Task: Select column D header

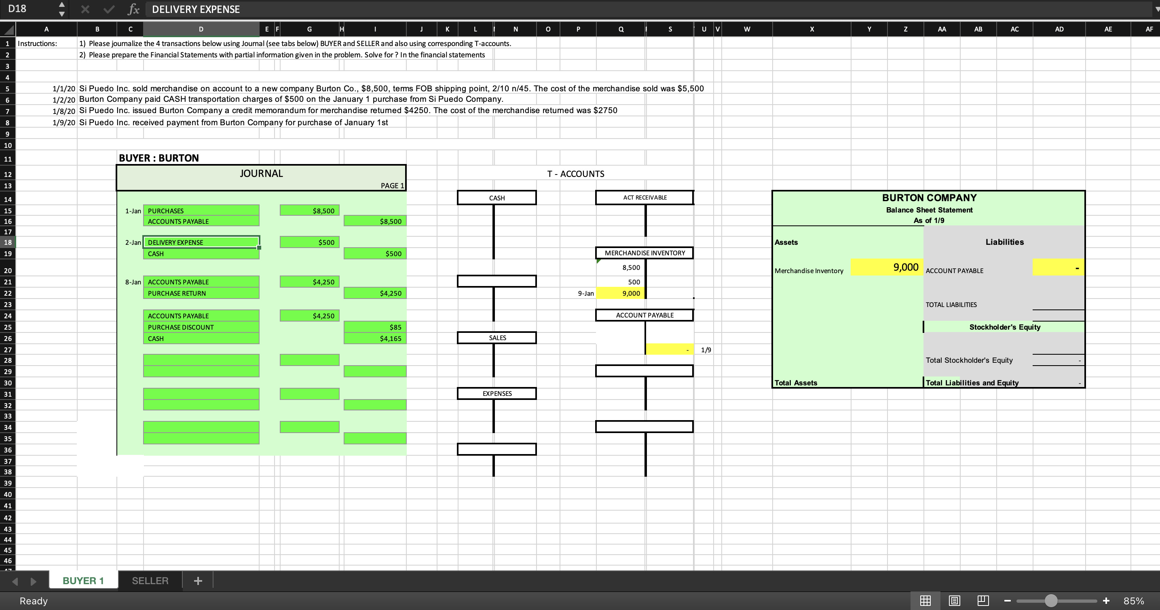Action: pos(201,29)
